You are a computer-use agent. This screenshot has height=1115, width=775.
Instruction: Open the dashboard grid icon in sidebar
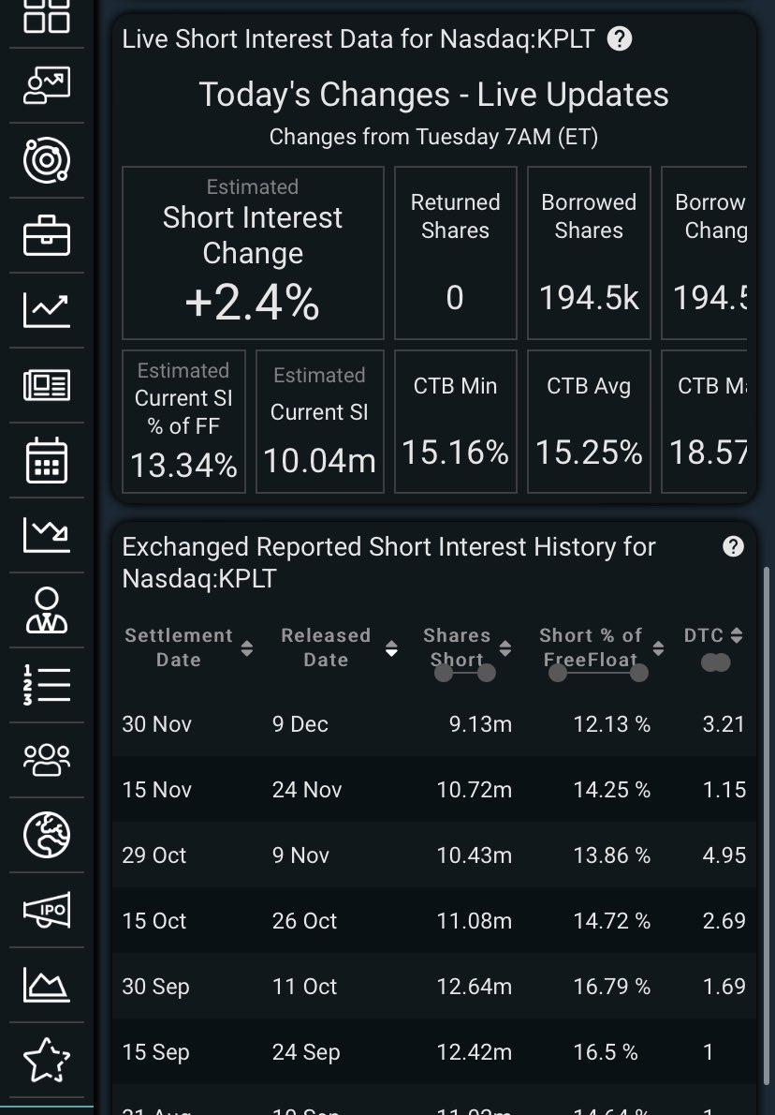point(47,16)
